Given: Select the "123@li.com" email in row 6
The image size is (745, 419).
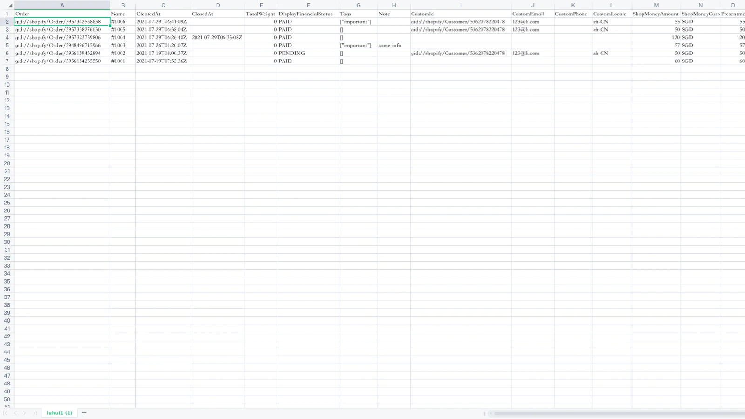Looking at the screenshot, I should coord(533,53).
